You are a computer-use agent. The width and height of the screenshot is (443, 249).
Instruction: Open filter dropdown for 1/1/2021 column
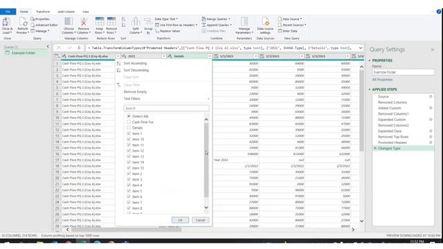(x=255, y=56)
